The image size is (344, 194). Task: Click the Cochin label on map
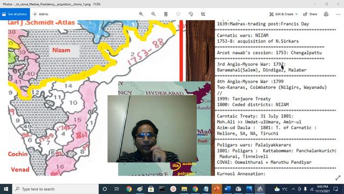click(x=18, y=154)
